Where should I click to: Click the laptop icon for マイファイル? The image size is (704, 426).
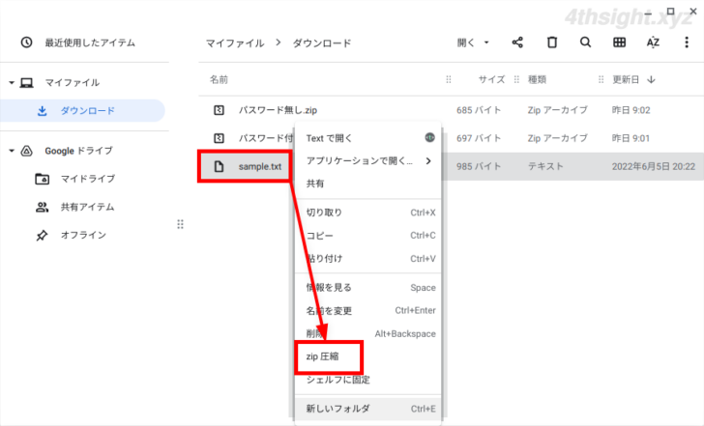[26, 82]
